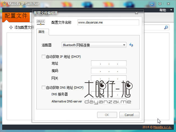Screen dimensions: 176x132
Task: Enable automatic DNS address (DHCP) checkbox
Action: [43, 87]
